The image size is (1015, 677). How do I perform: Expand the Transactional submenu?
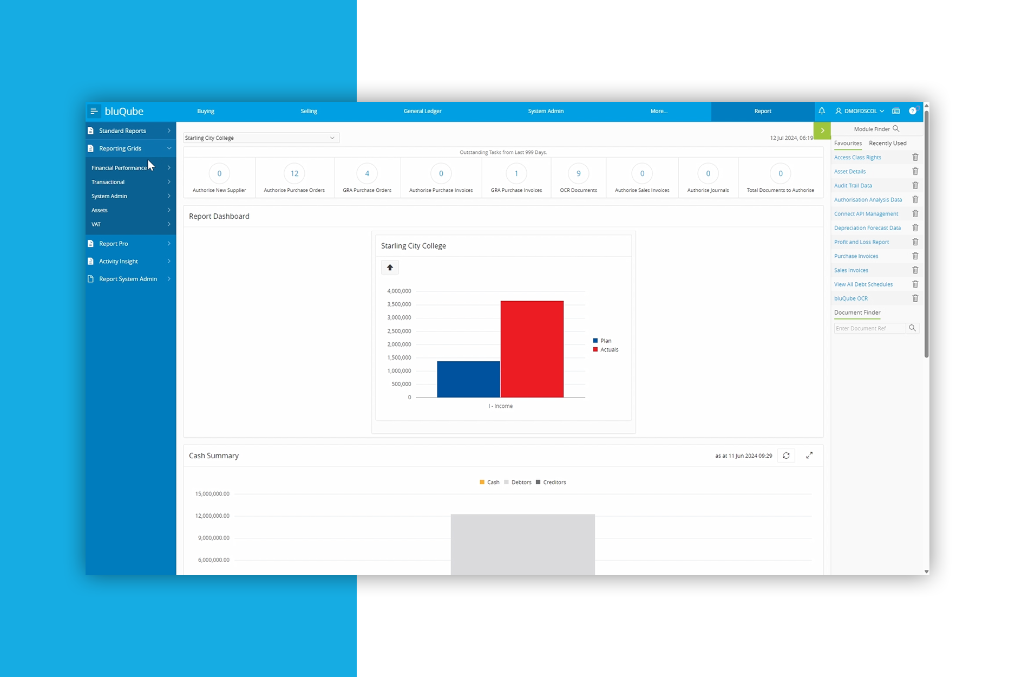point(130,182)
